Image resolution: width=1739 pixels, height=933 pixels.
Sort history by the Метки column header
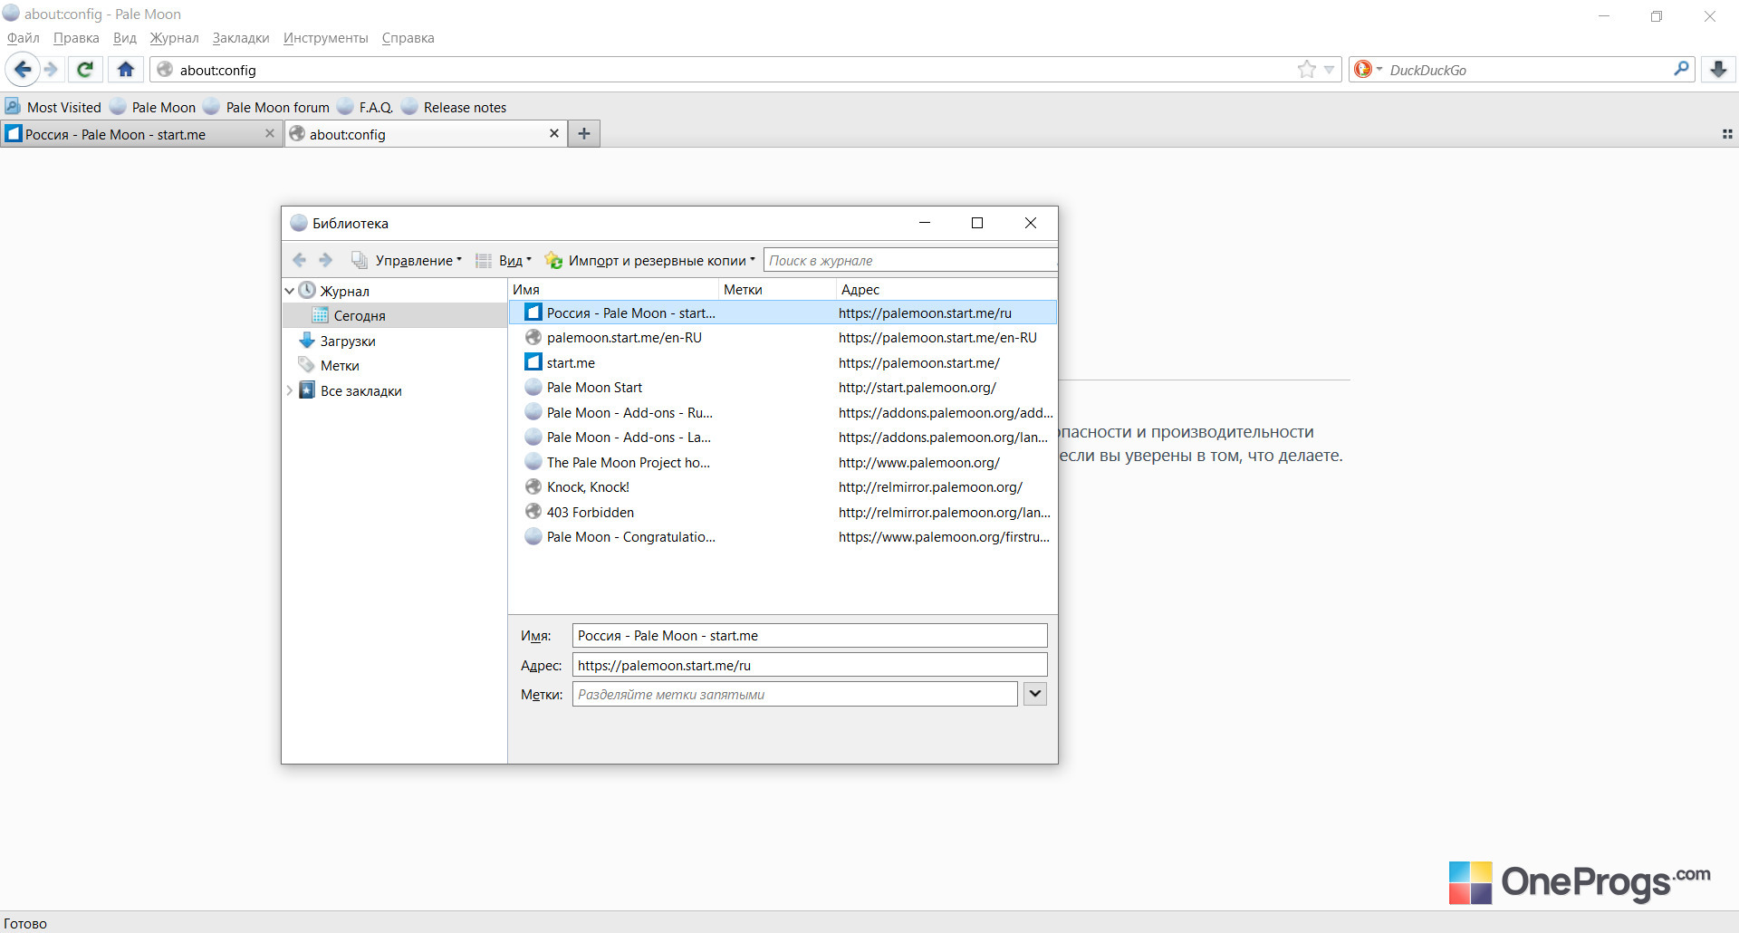coord(777,289)
